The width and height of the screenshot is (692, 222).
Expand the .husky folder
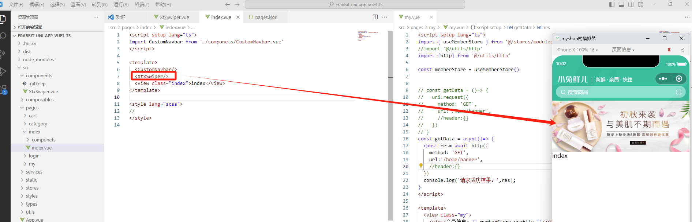57,43
